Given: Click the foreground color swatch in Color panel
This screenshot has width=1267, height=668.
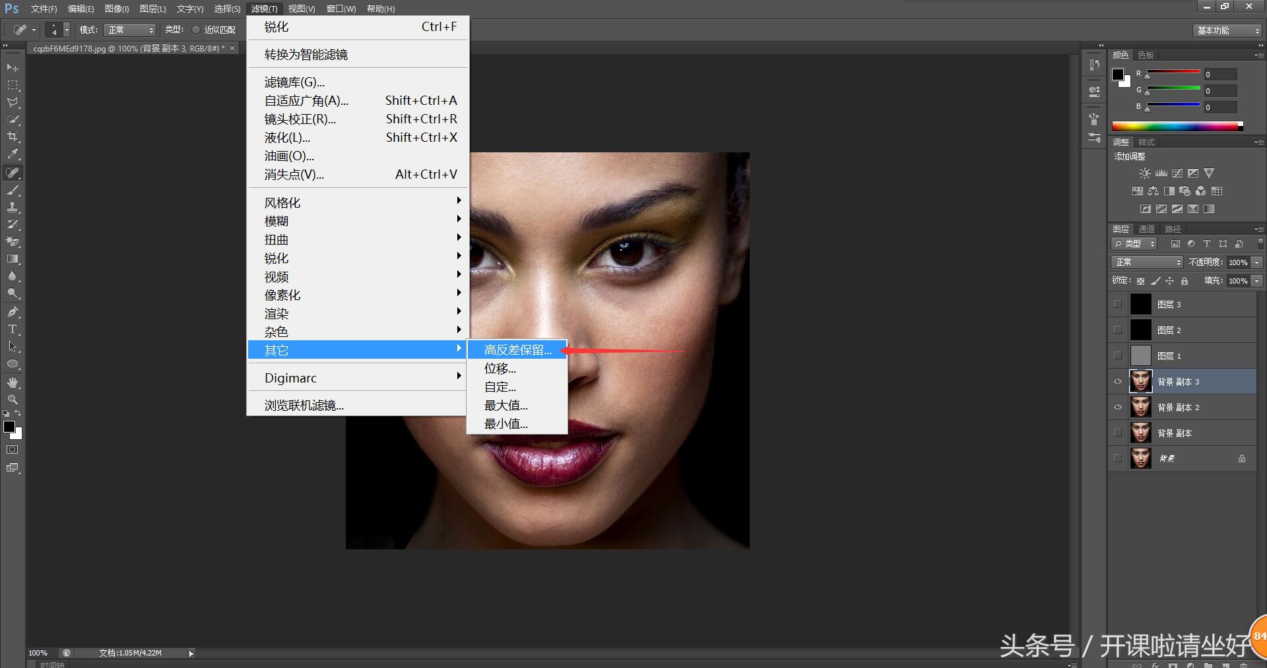Looking at the screenshot, I should click(x=1118, y=75).
